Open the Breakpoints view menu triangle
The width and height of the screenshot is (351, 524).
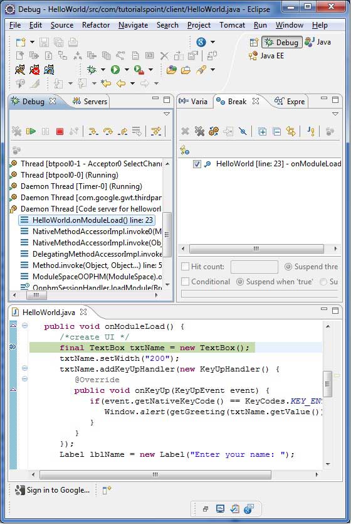(x=335, y=114)
